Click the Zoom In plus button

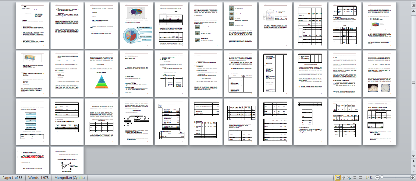[x=412, y=178]
